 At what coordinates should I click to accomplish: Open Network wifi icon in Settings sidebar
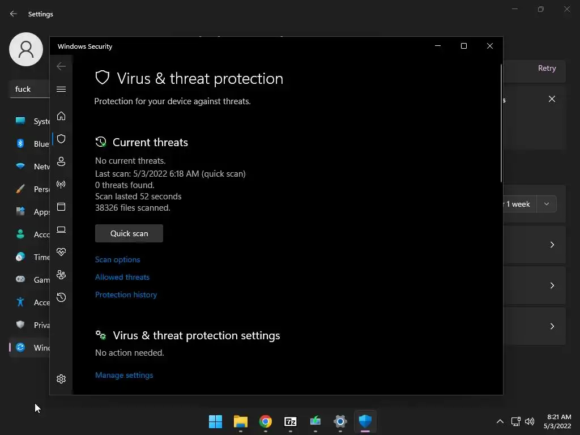pyautogui.click(x=20, y=166)
